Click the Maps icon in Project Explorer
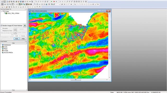The width and height of the screenshot is (167, 93). tap(3, 49)
